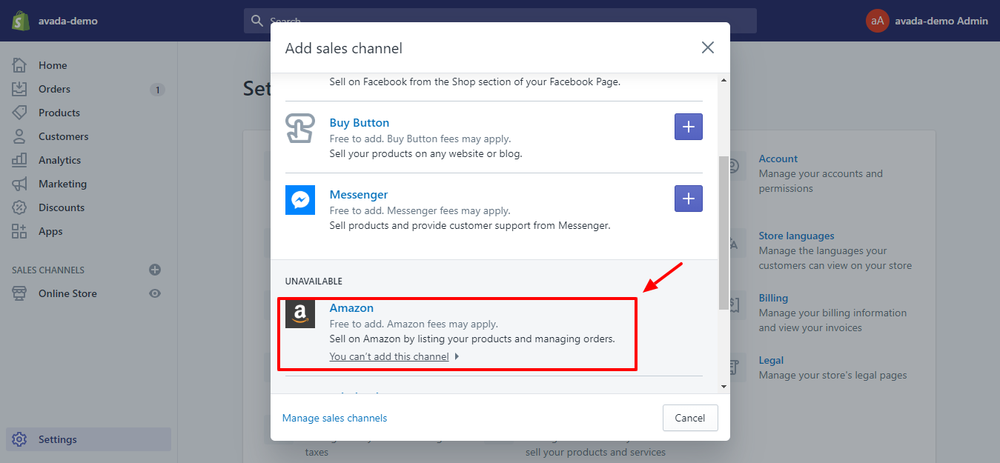1000x463 pixels.
Task: Open Orders from the sidebar
Action: click(54, 89)
